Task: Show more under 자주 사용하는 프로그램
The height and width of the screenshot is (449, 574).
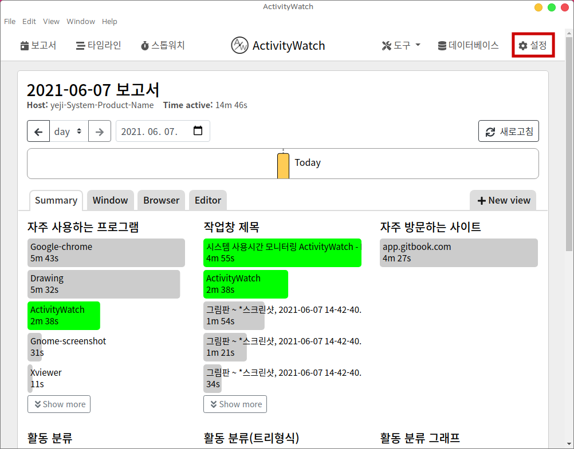Action: pyautogui.click(x=59, y=404)
